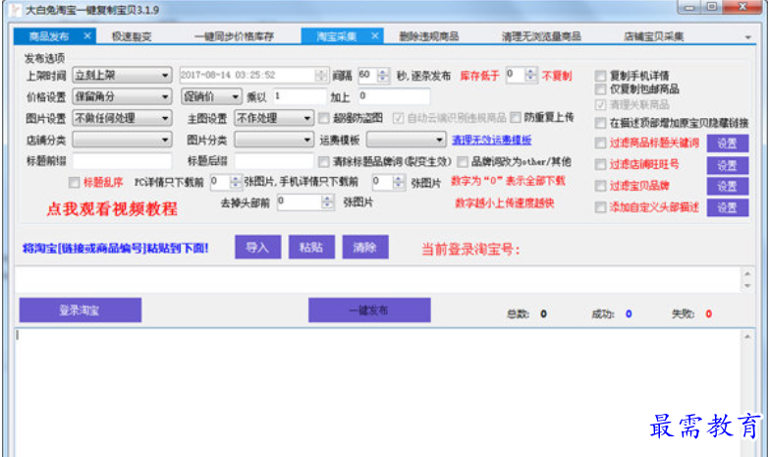Click 设置 next to 添加自定义头部描述

(x=728, y=207)
